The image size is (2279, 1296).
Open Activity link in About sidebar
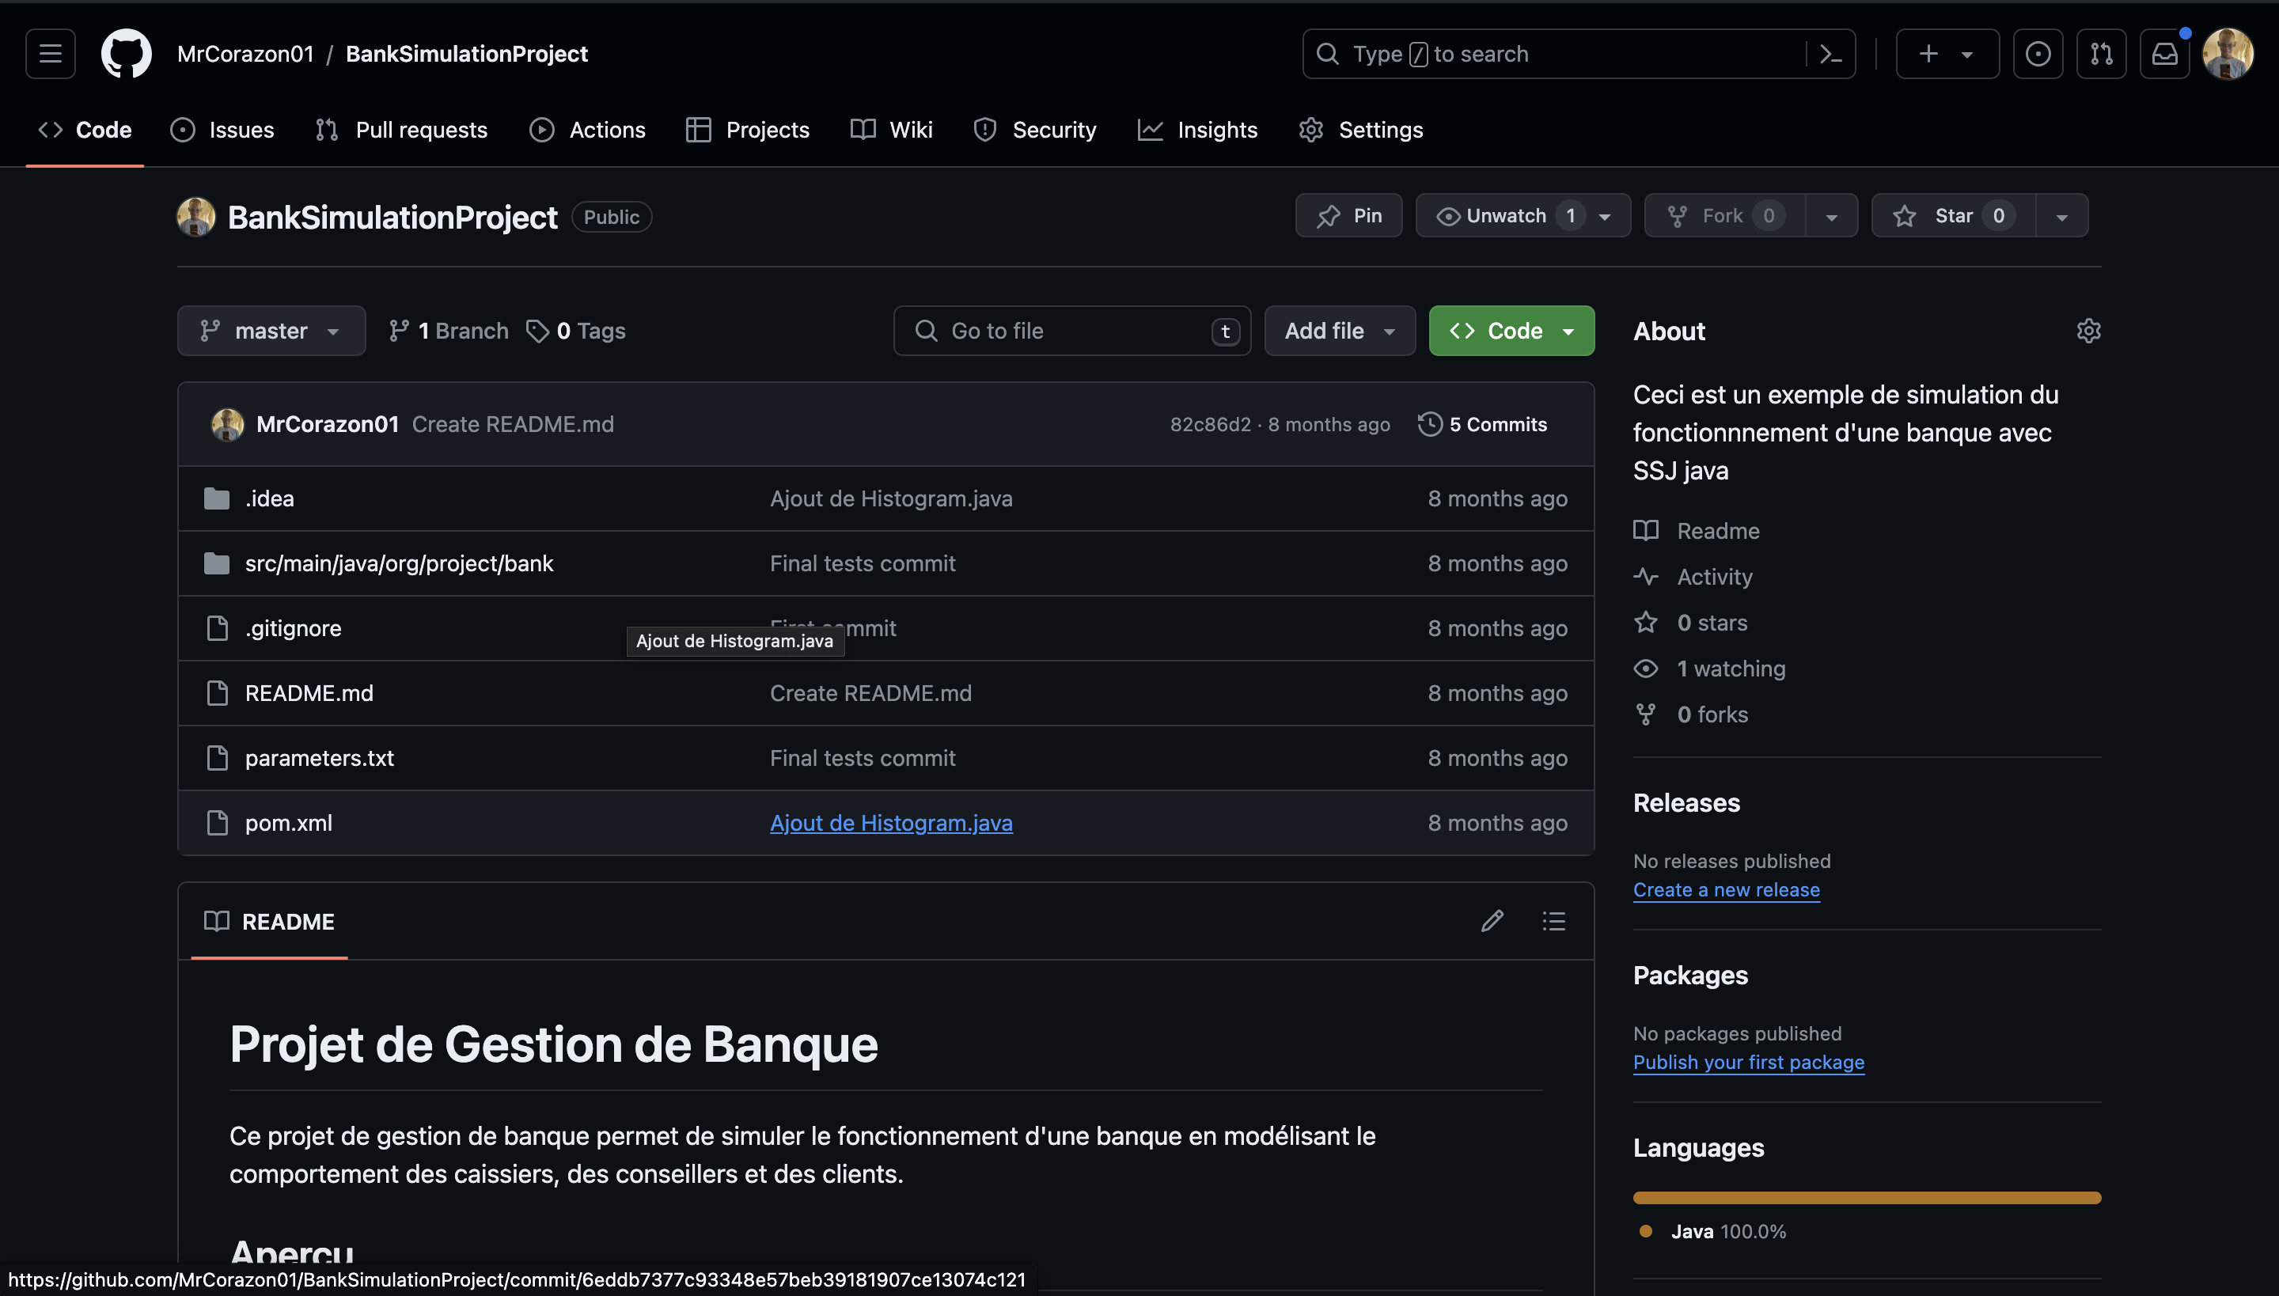pos(1694,577)
